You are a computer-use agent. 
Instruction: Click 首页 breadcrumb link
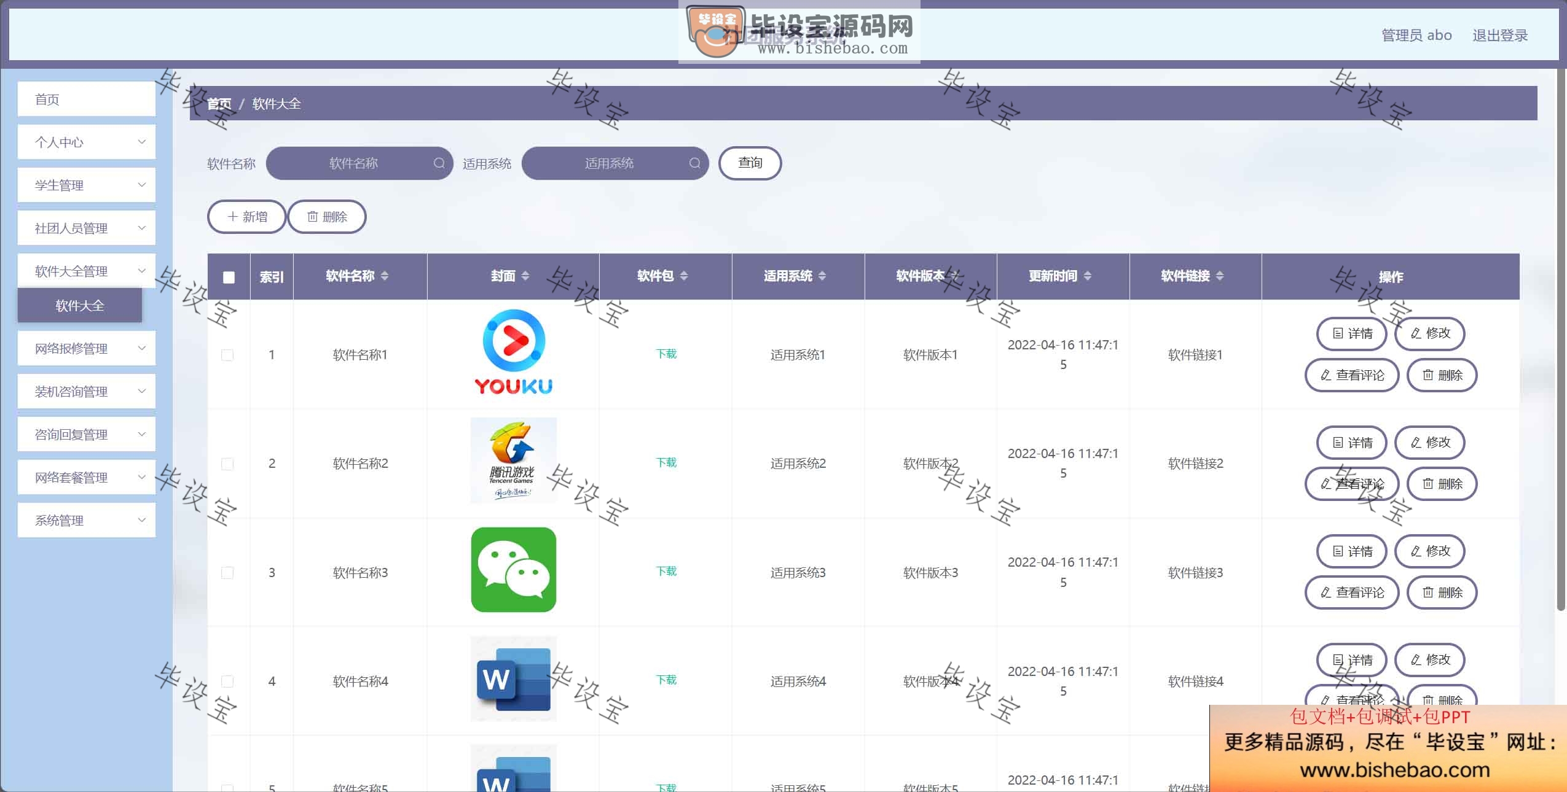point(219,104)
